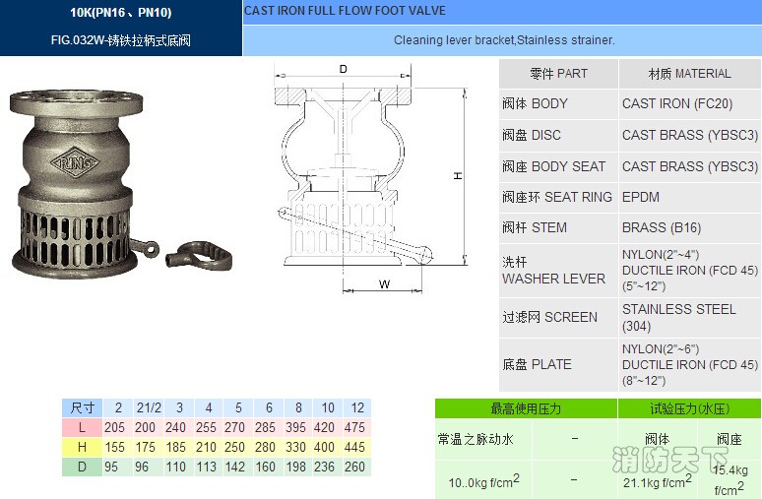762x499 pixels.
Task: Click the Cleaning lever bracket description text
Action: pos(504,40)
